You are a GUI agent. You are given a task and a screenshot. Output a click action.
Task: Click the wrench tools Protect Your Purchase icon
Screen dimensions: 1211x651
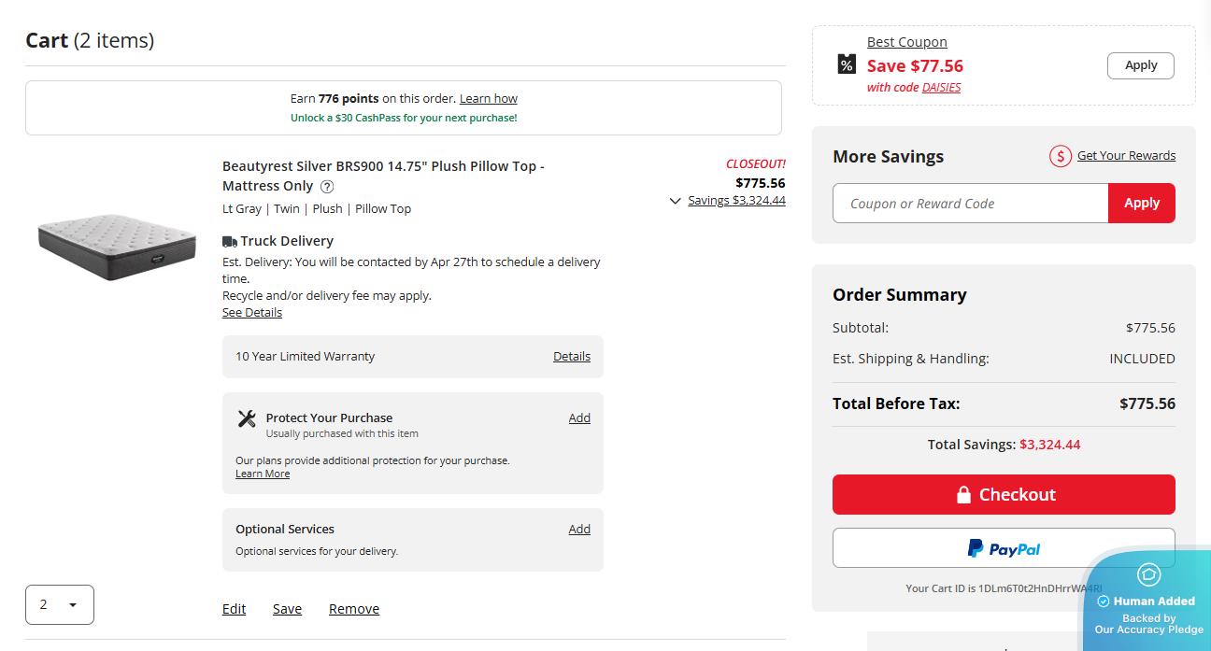tap(247, 418)
